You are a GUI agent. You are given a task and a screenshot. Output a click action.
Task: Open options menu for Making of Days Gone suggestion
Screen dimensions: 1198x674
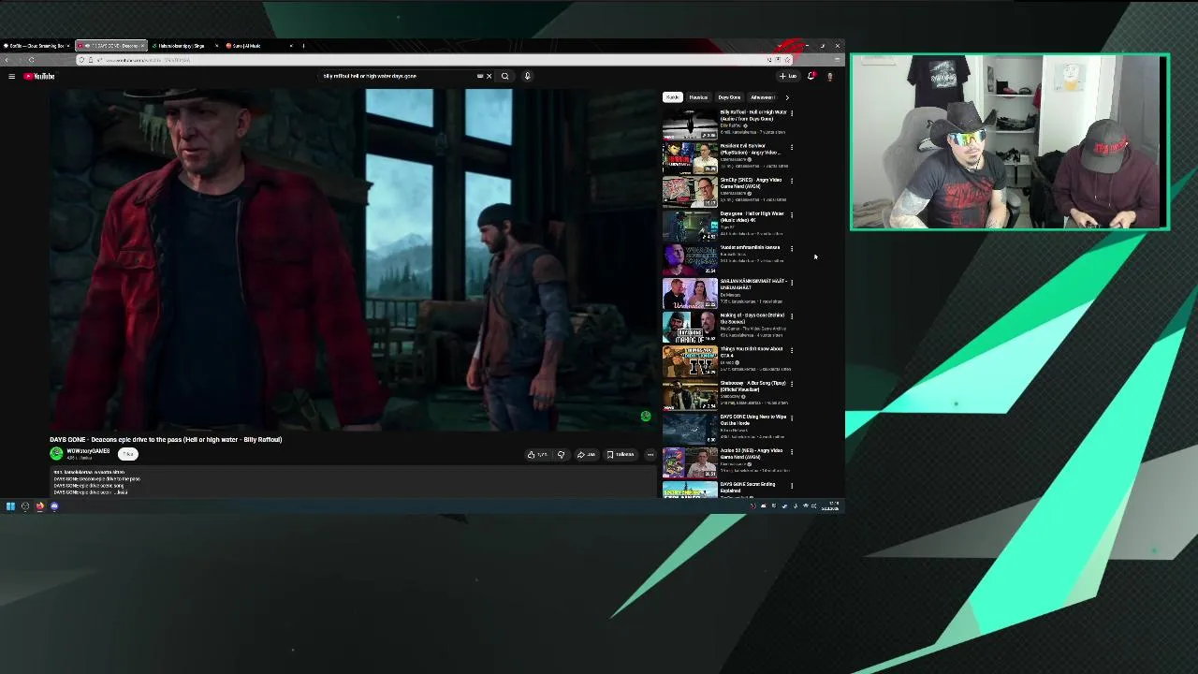point(792,316)
